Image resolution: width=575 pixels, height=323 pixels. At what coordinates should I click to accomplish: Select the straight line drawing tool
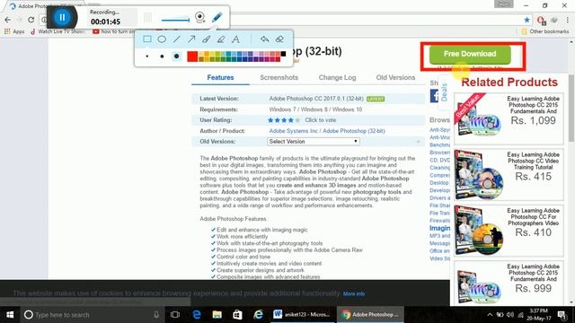point(177,39)
